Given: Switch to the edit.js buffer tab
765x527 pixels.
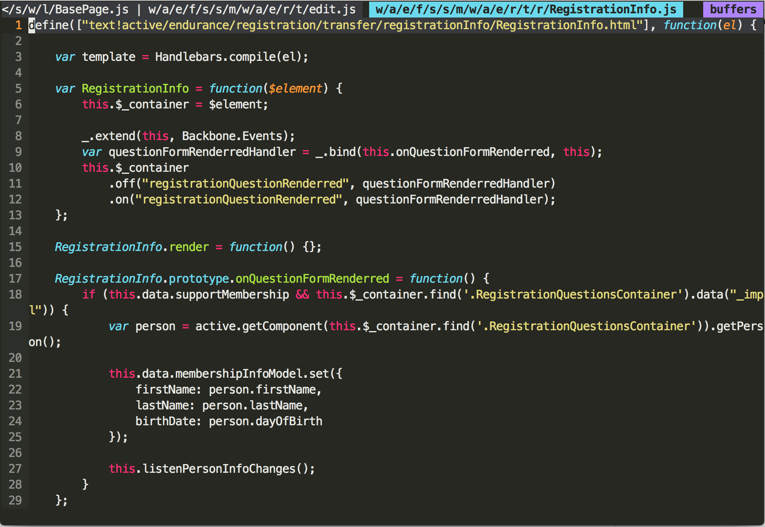Looking at the screenshot, I should (252, 9).
